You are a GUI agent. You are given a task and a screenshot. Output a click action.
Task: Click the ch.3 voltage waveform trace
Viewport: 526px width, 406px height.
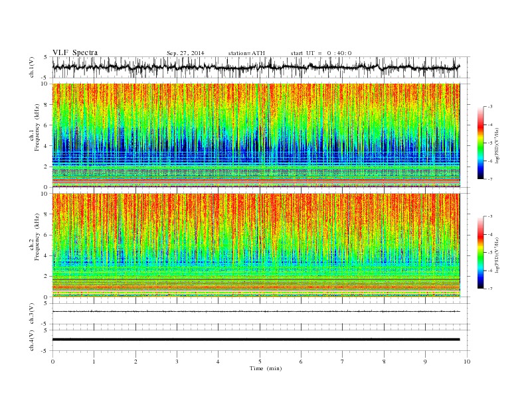click(256, 311)
